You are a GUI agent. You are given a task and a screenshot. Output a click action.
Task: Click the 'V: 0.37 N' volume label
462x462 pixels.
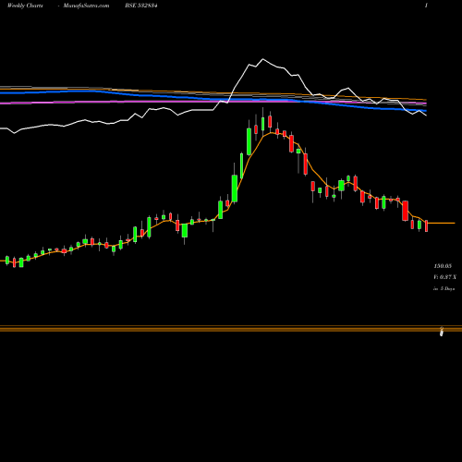coord(444,277)
